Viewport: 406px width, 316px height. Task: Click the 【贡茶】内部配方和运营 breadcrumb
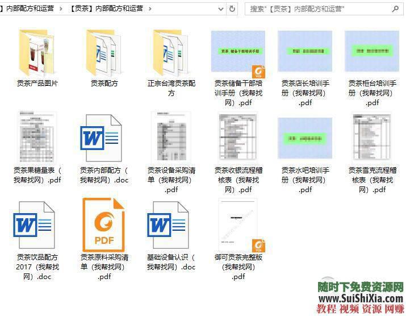click(x=106, y=9)
